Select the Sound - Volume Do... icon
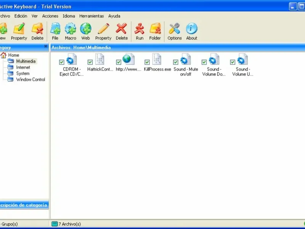 point(214,59)
